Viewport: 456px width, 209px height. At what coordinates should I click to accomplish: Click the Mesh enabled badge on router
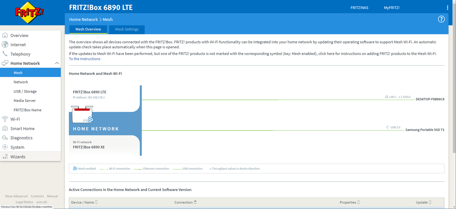pos(91,119)
